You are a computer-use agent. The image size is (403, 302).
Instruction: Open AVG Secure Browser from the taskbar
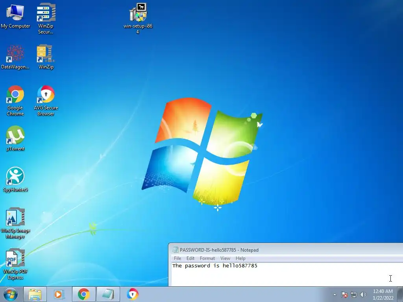coord(132,294)
